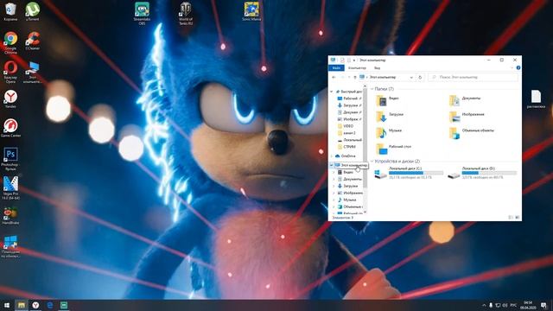Select the Windows update assistant desktop icon
Viewport: 553px width, 311px height.
(x=10, y=246)
